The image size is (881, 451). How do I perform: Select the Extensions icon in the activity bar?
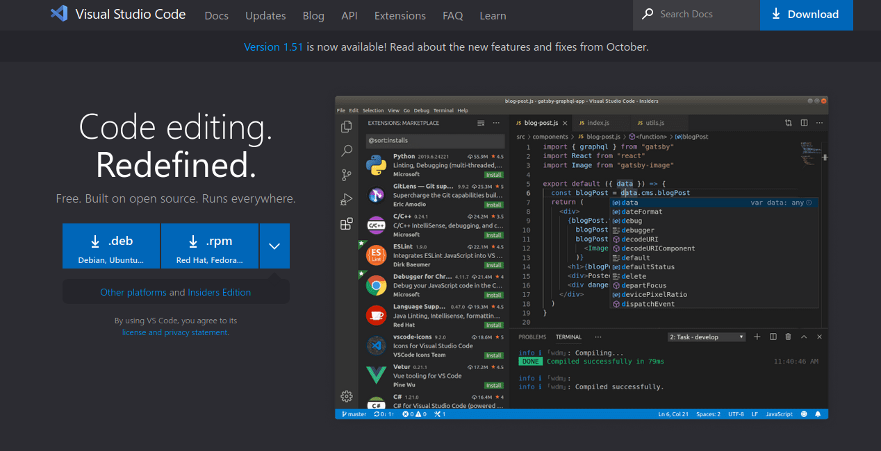pyautogui.click(x=346, y=223)
